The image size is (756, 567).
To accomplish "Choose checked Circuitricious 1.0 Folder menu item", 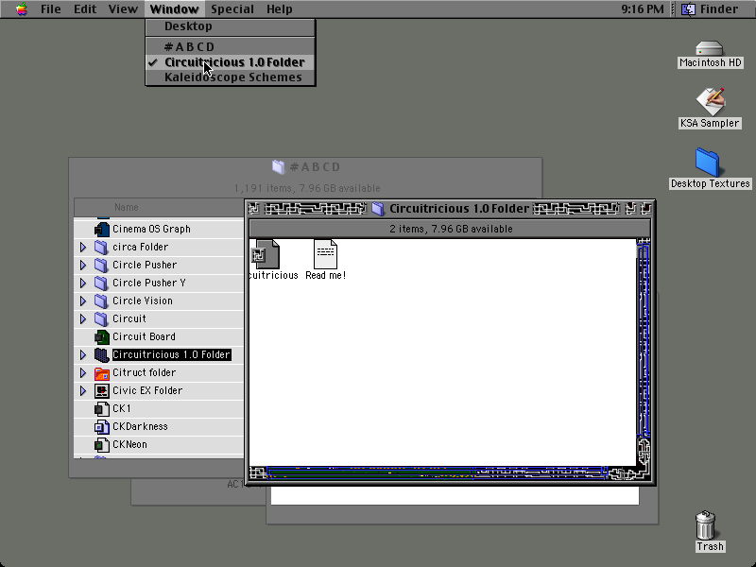I will point(231,62).
